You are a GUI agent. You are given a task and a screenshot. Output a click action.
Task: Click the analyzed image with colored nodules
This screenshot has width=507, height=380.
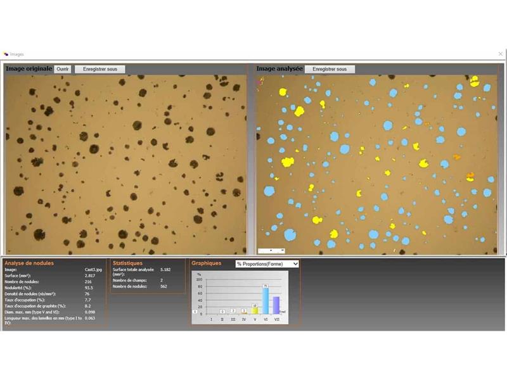click(x=376, y=165)
